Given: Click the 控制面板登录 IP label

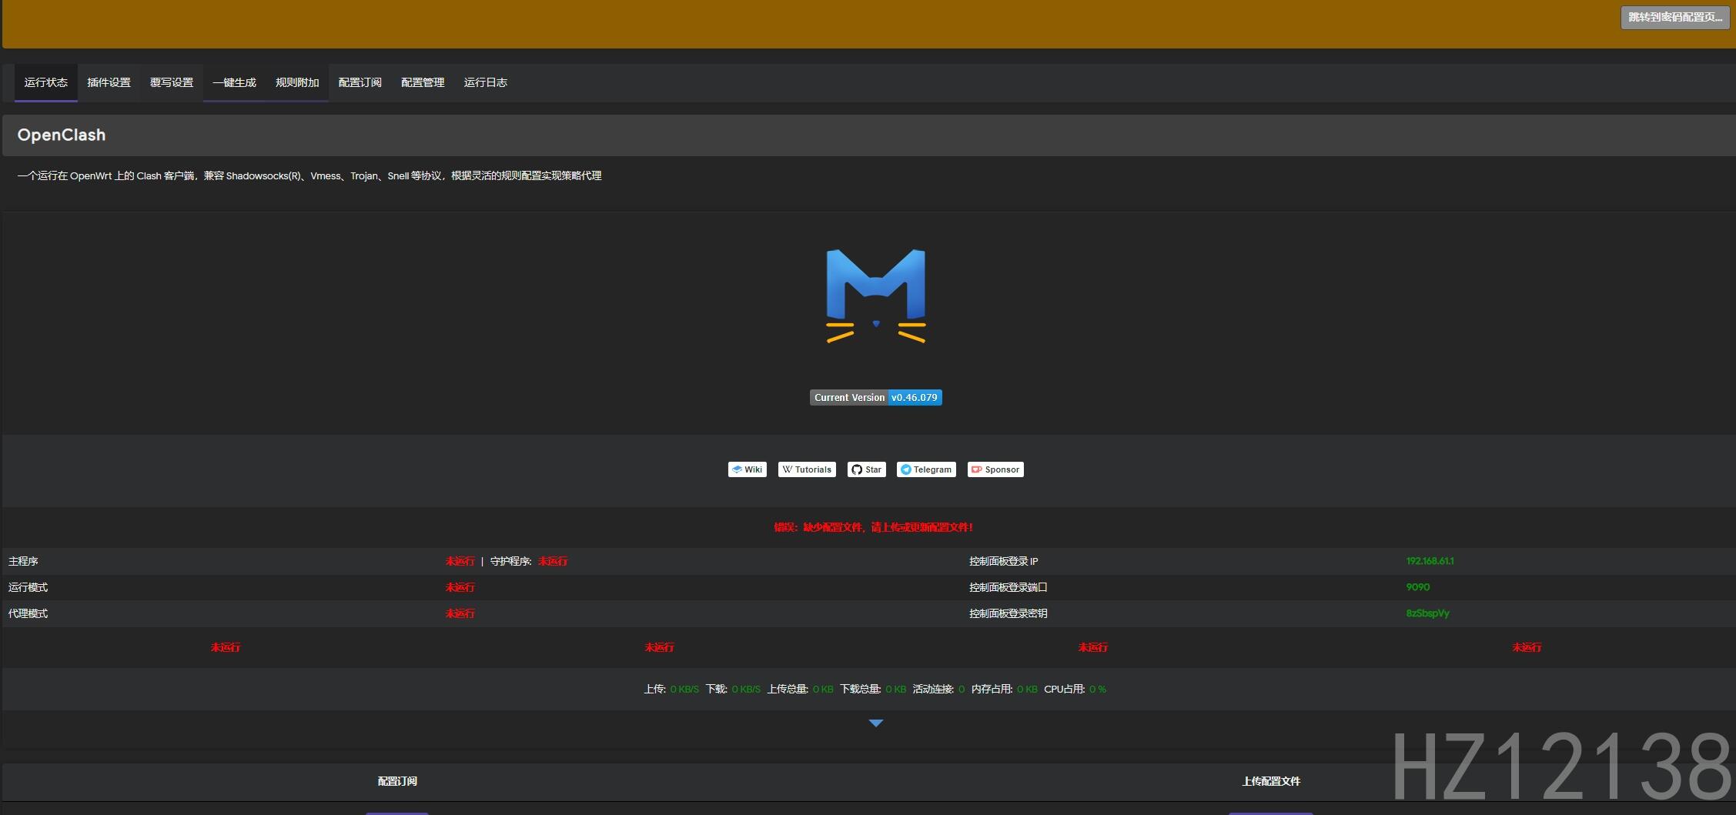Looking at the screenshot, I should 1004,561.
